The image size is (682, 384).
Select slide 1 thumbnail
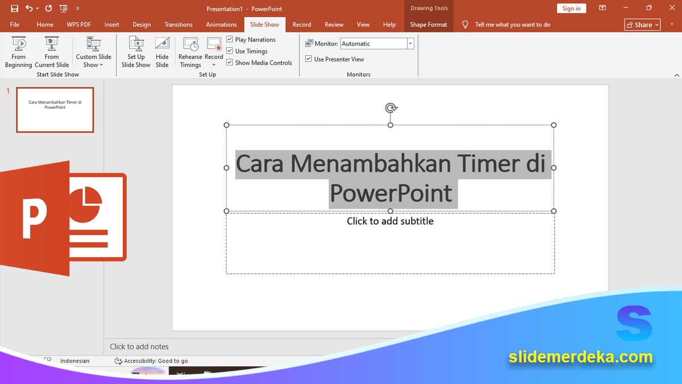pos(55,110)
